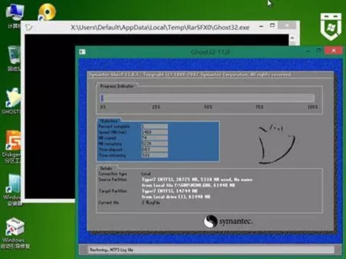Viewport: 346px width, 259px height.
Task: Open the gold disc desktop shortcut
Action: click(x=47, y=12)
